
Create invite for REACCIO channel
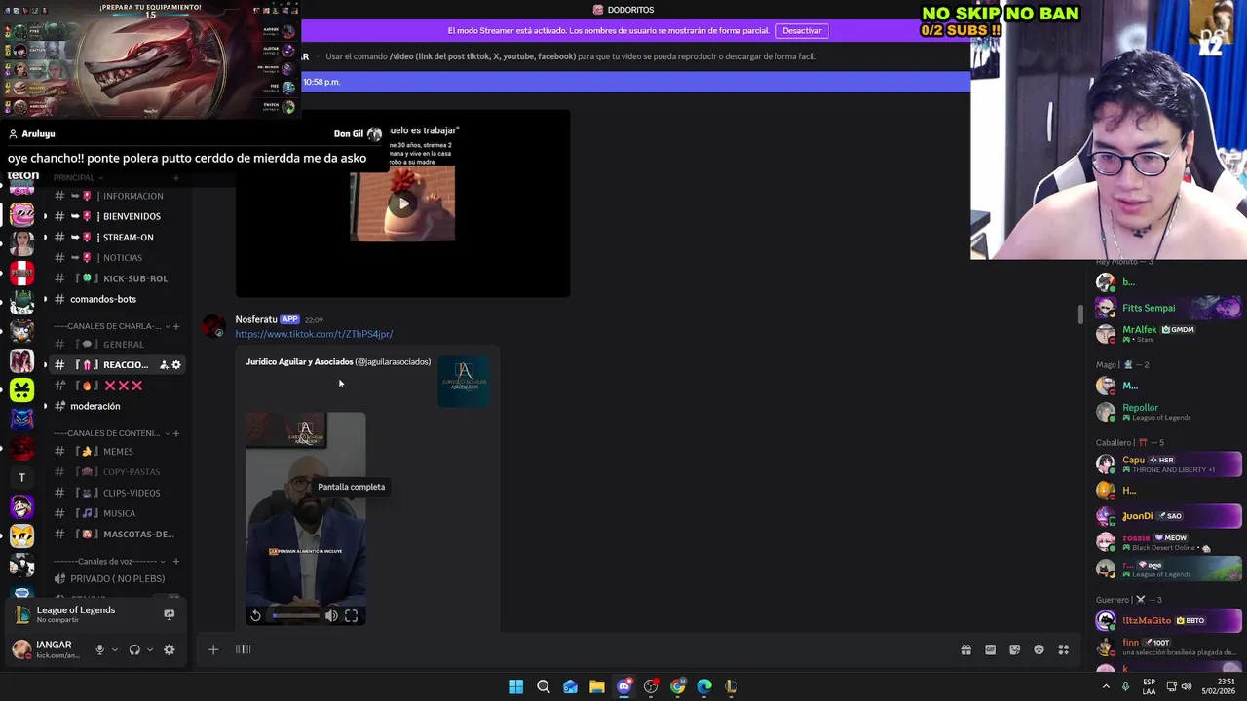[x=164, y=364]
